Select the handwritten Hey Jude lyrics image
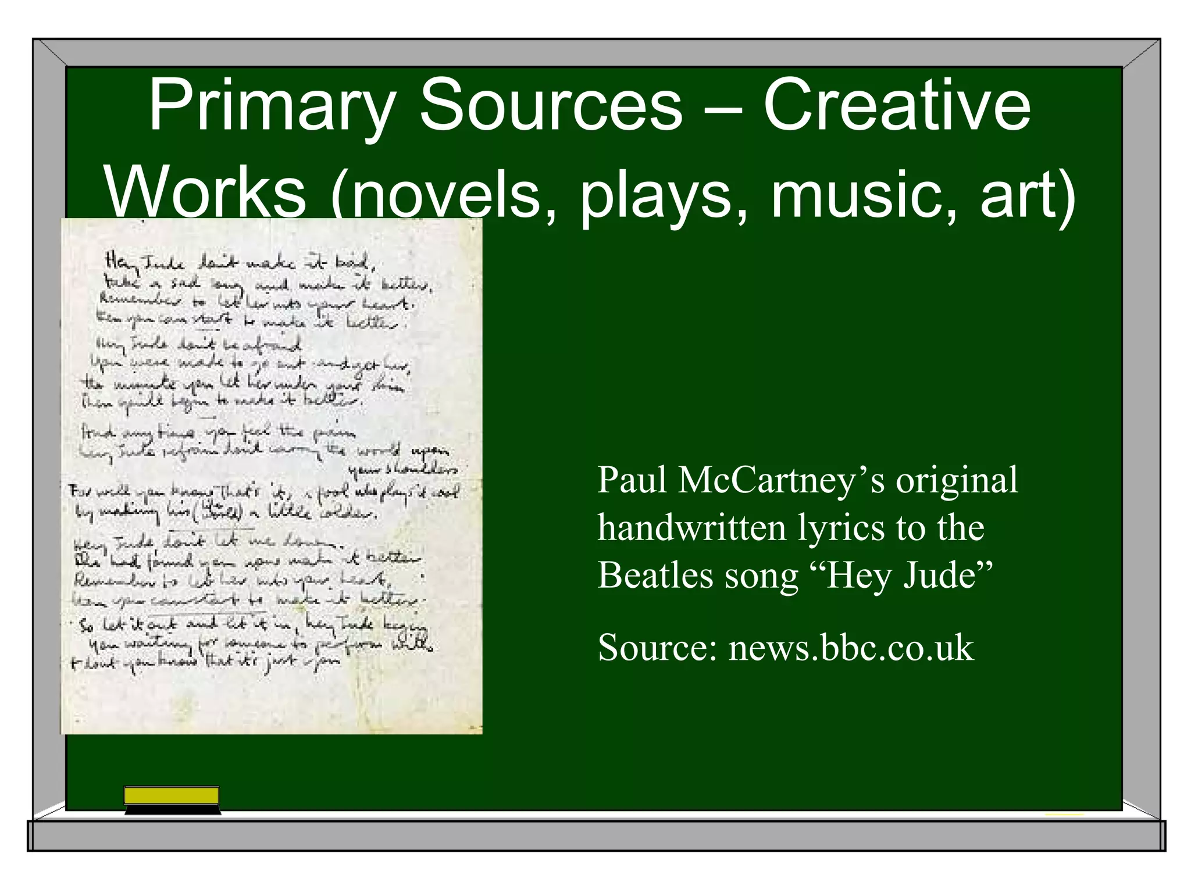Viewport: 1191px width, 893px height. coord(272,476)
